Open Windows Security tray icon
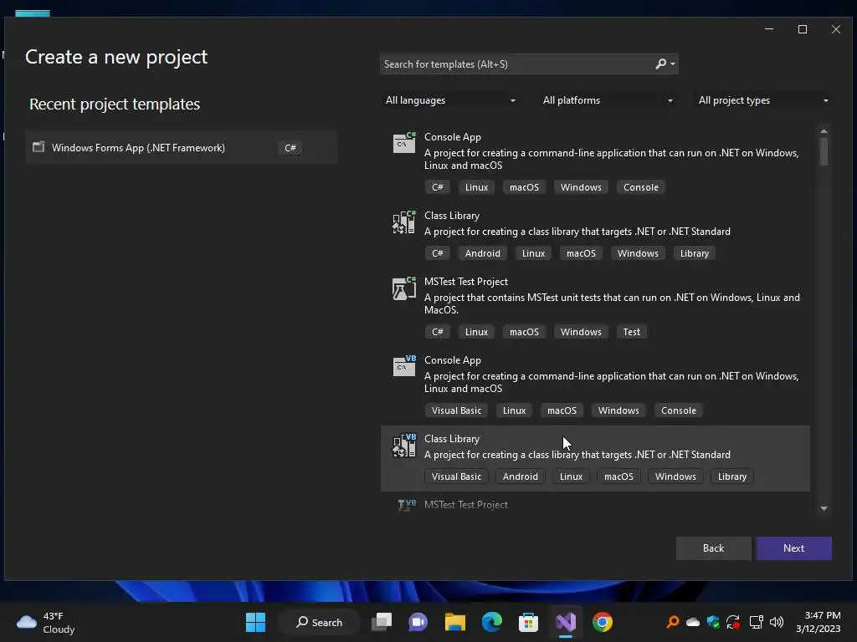The width and height of the screenshot is (857, 642). coord(713,622)
